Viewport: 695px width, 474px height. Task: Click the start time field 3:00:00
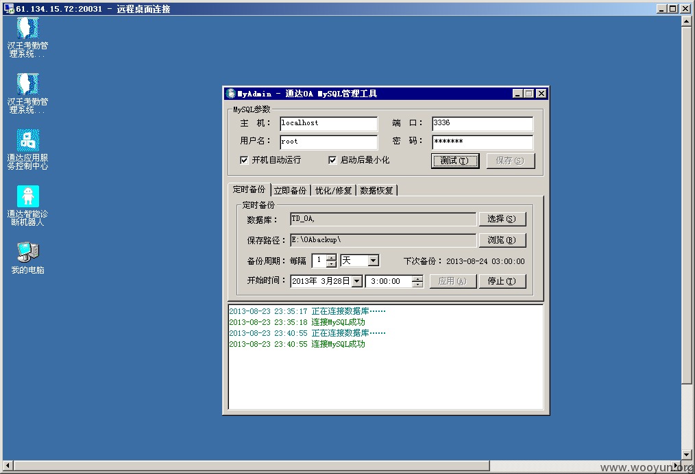click(389, 281)
